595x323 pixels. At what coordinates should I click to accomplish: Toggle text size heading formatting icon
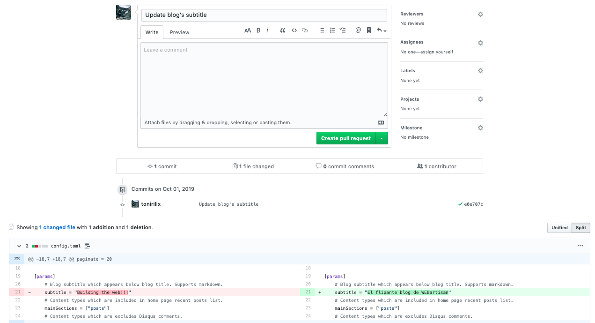[248, 30]
